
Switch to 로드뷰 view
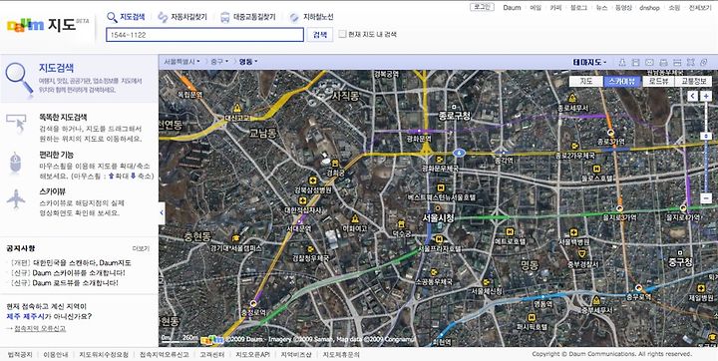pos(658,82)
